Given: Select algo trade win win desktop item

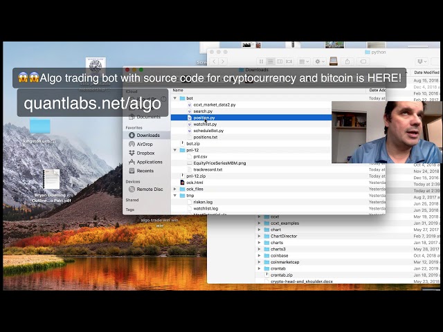Looking at the screenshot, I should [160, 222].
